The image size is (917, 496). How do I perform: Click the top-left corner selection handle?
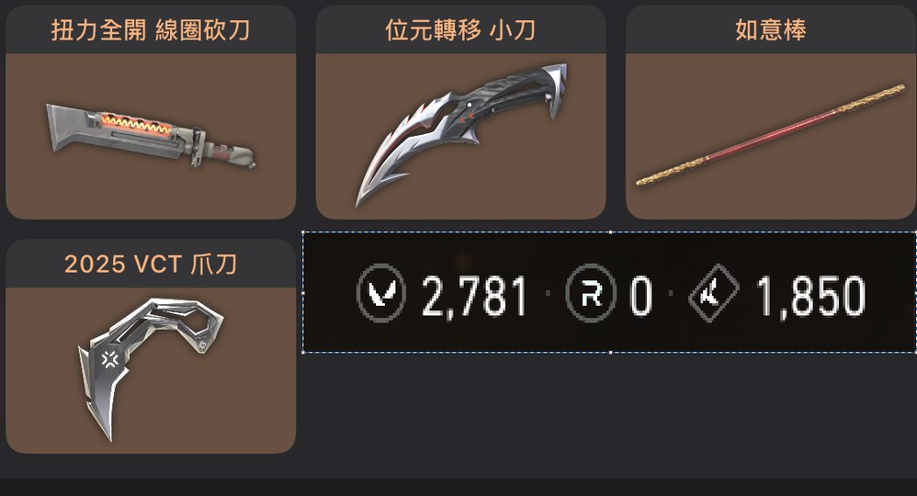pyautogui.click(x=303, y=232)
